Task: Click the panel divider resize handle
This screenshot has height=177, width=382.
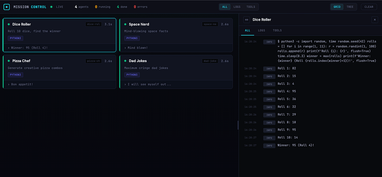Action: (238, 125)
